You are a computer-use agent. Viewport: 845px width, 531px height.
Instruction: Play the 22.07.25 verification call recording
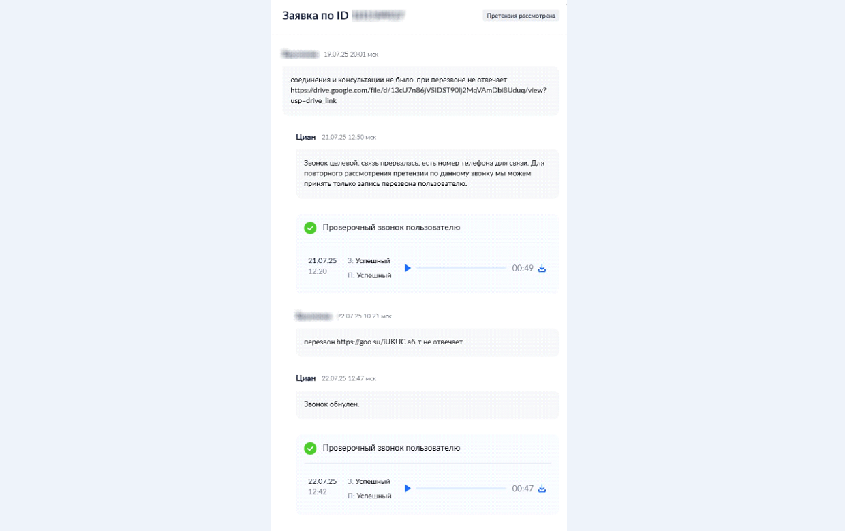pos(408,489)
